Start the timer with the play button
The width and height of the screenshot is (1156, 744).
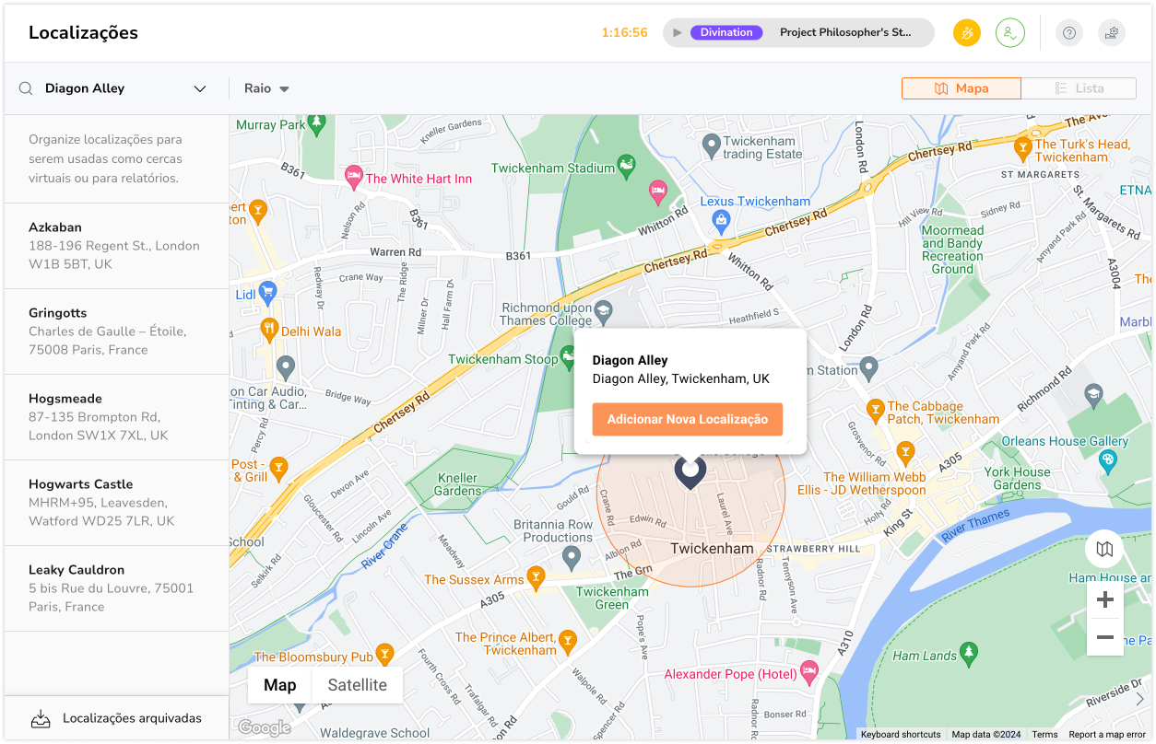point(678,33)
